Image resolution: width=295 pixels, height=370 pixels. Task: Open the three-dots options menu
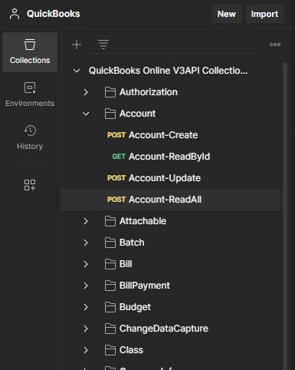[x=275, y=45]
